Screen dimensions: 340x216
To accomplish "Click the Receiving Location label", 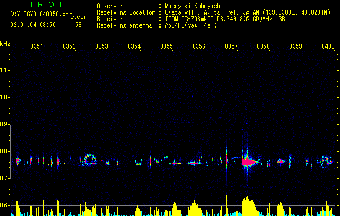I will pyautogui.click(x=126, y=12).
